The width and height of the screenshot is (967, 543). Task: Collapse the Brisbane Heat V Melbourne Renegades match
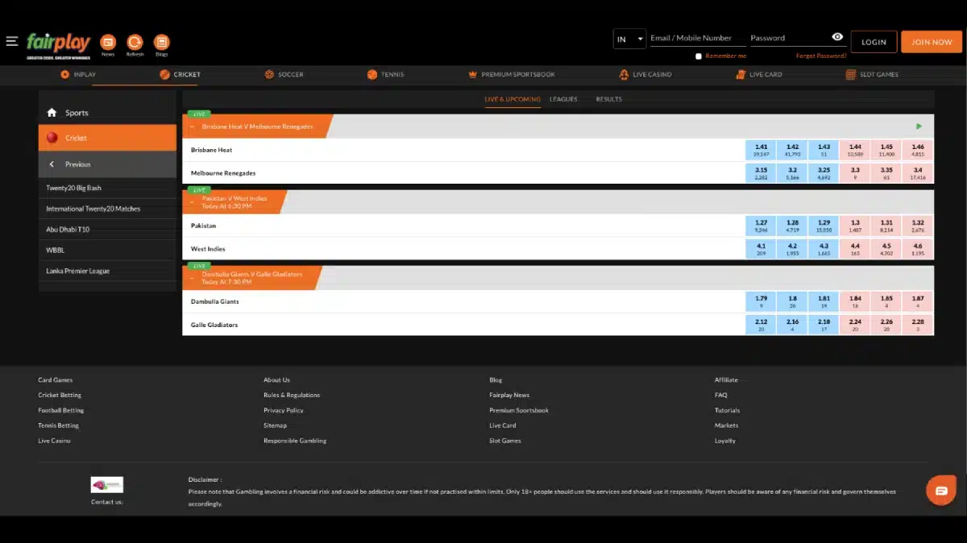193,127
